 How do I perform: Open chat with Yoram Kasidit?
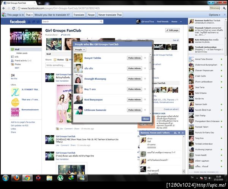coord(206,155)
